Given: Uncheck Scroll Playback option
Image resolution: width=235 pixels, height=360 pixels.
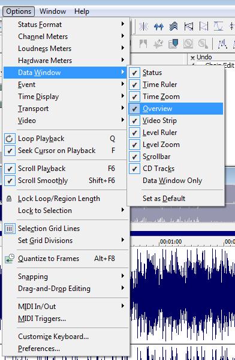Looking at the screenshot, I should point(65,169).
